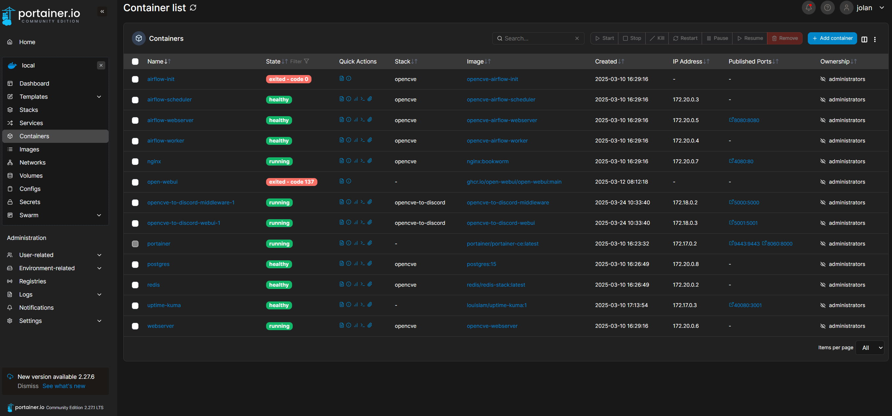The height and width of the screenshot is (416, 892).
Task: Open exec console for webserver container
Action: coord(362,325)
